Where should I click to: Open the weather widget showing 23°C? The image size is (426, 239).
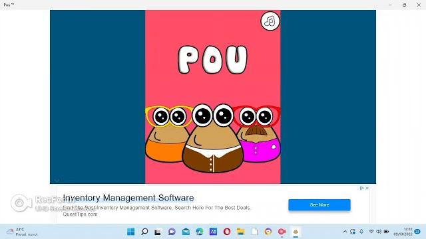coord(22,232)
